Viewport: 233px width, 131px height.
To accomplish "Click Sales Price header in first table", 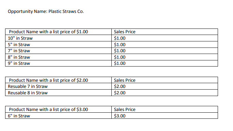I will pos(165,32).
